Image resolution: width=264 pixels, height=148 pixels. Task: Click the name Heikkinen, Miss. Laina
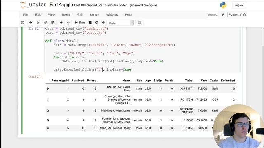click(x=116, y=111)
